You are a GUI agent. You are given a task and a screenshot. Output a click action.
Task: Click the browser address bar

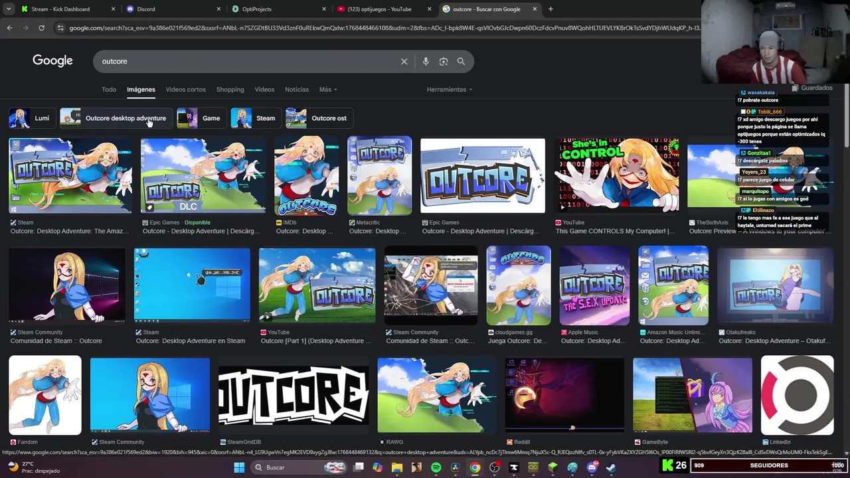[384, 28]
